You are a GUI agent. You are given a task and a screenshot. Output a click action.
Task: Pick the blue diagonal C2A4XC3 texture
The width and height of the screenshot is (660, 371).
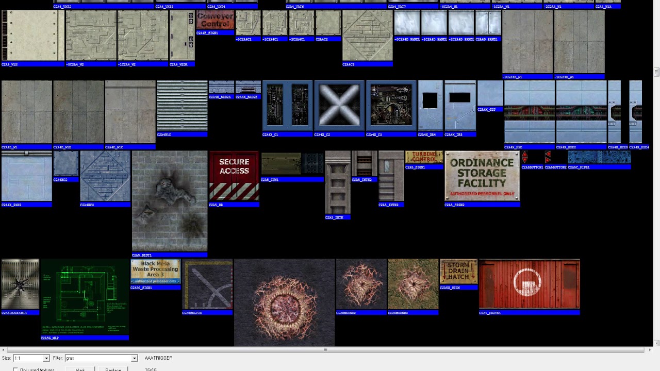(x=105, y=176)
